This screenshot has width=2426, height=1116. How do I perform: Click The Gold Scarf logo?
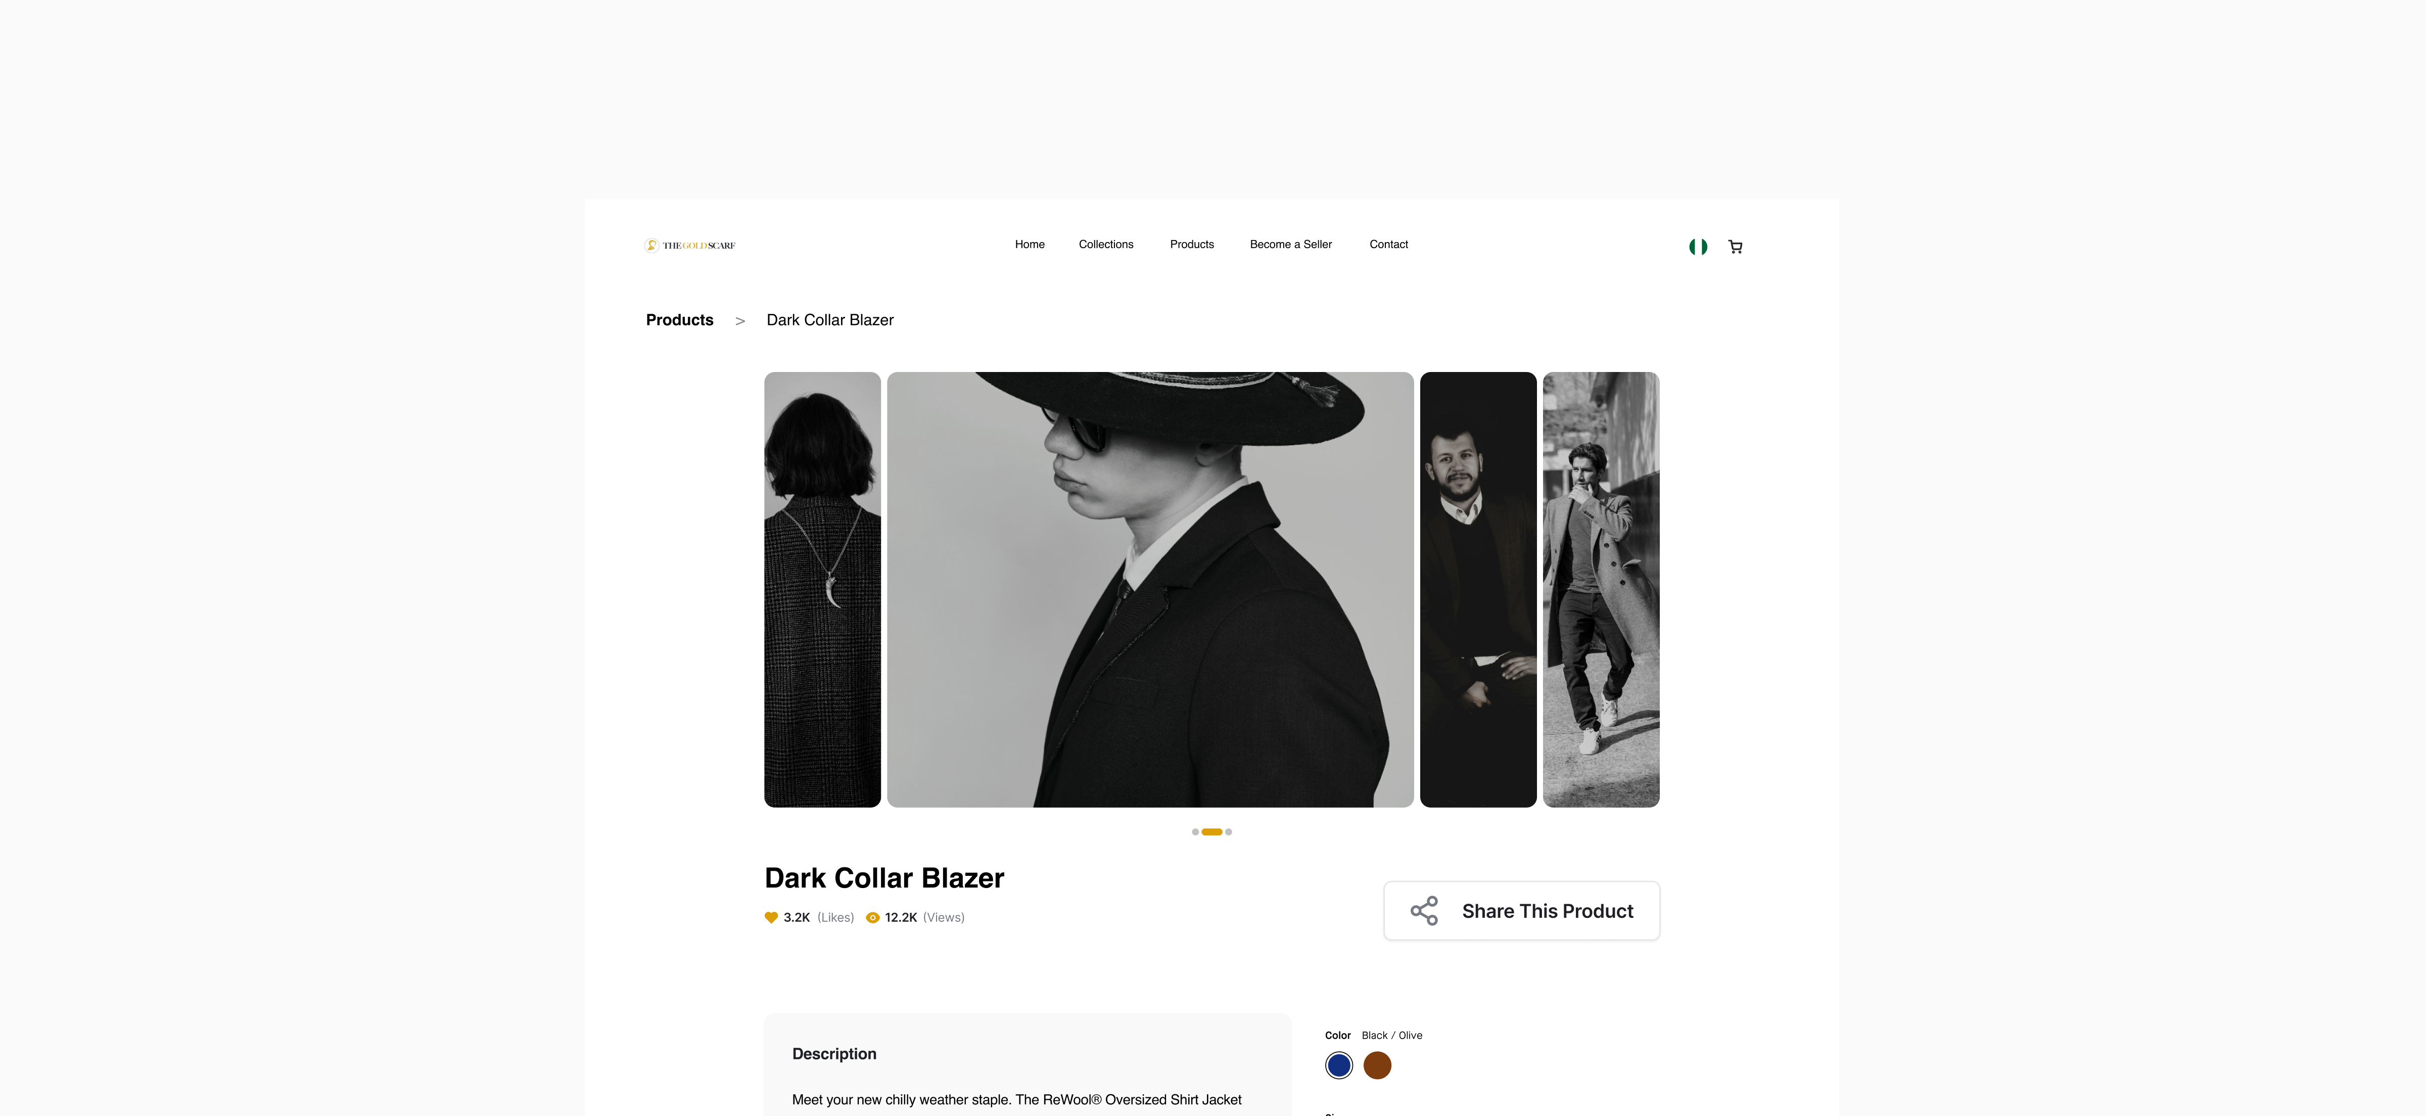click(689, 246)
